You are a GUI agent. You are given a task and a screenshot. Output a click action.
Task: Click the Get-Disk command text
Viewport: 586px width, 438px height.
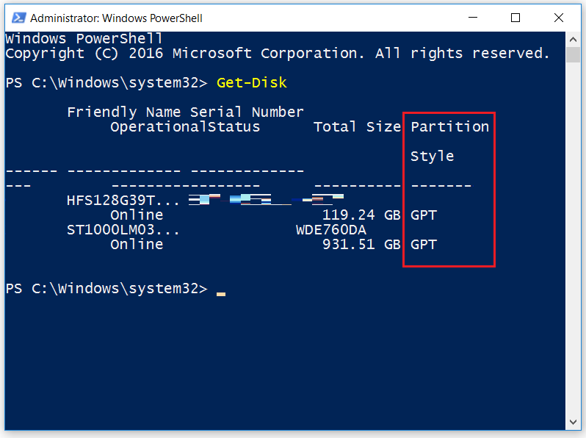click(252, 82)
